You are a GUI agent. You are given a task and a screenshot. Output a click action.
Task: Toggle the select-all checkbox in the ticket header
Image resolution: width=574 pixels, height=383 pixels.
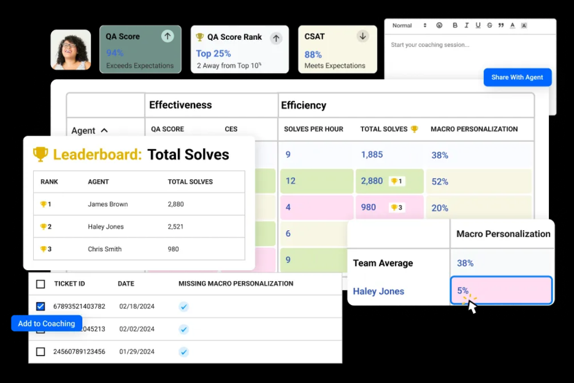pyautogui.click(x=40, y=284)
